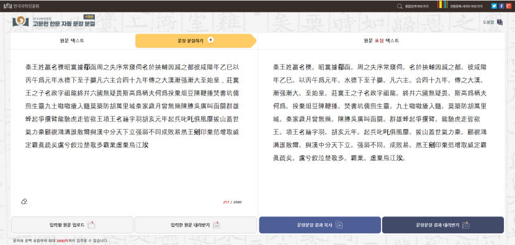515x245 pixels.
Task: Download results via 문장분절 결과 내려받기
Action: (x=443, y=225)
